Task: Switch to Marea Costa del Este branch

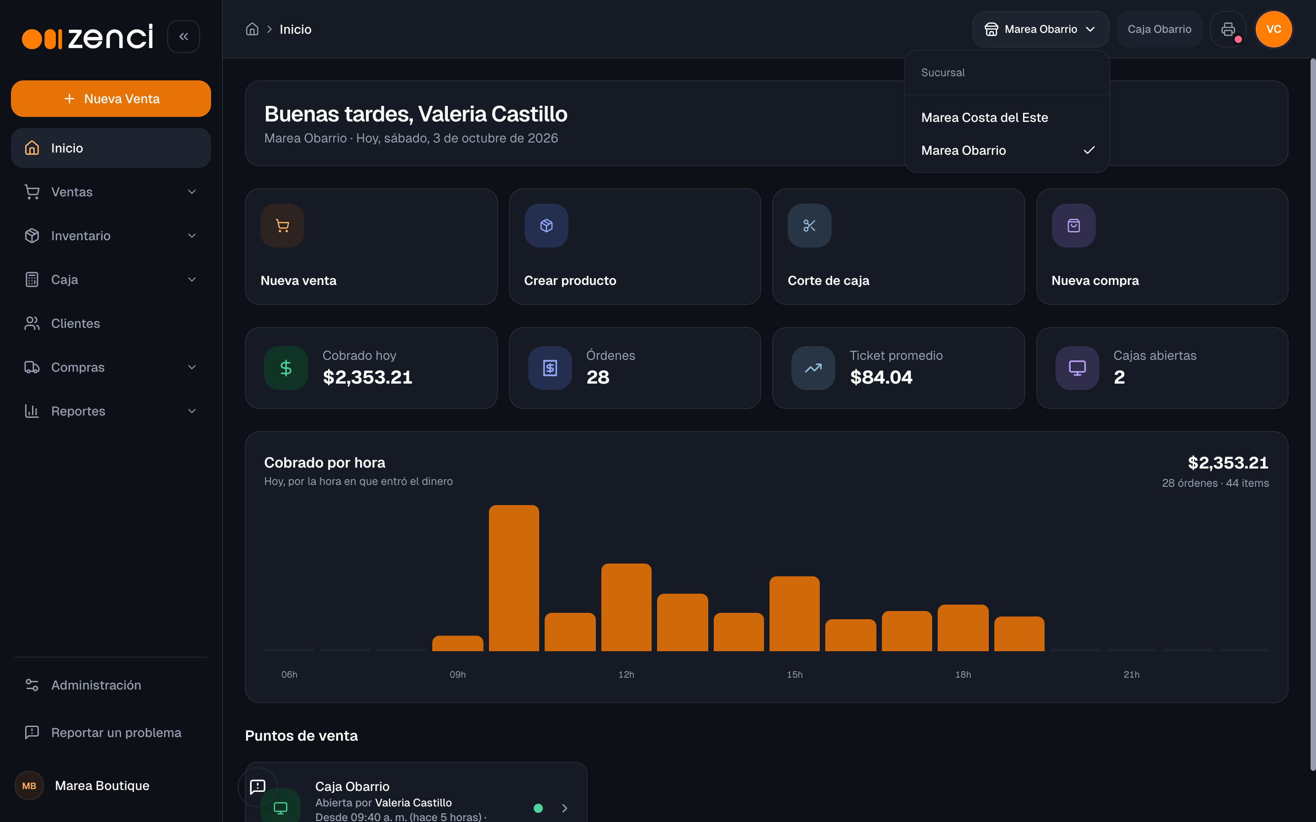Action: (1007, 117)
